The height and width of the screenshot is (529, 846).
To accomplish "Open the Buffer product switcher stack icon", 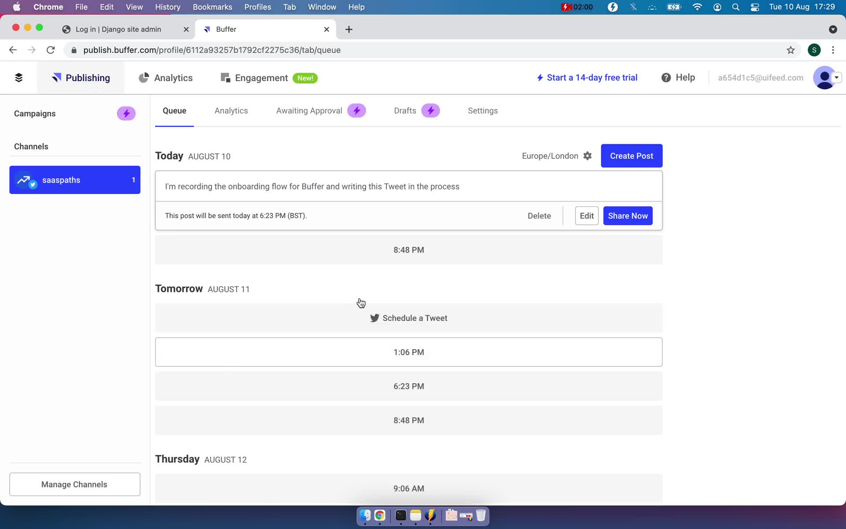I will pos(19,78).
